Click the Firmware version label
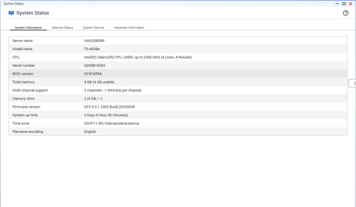Image resolution: width=356 pixels, height=207 pixels. [x=26, y=107]
